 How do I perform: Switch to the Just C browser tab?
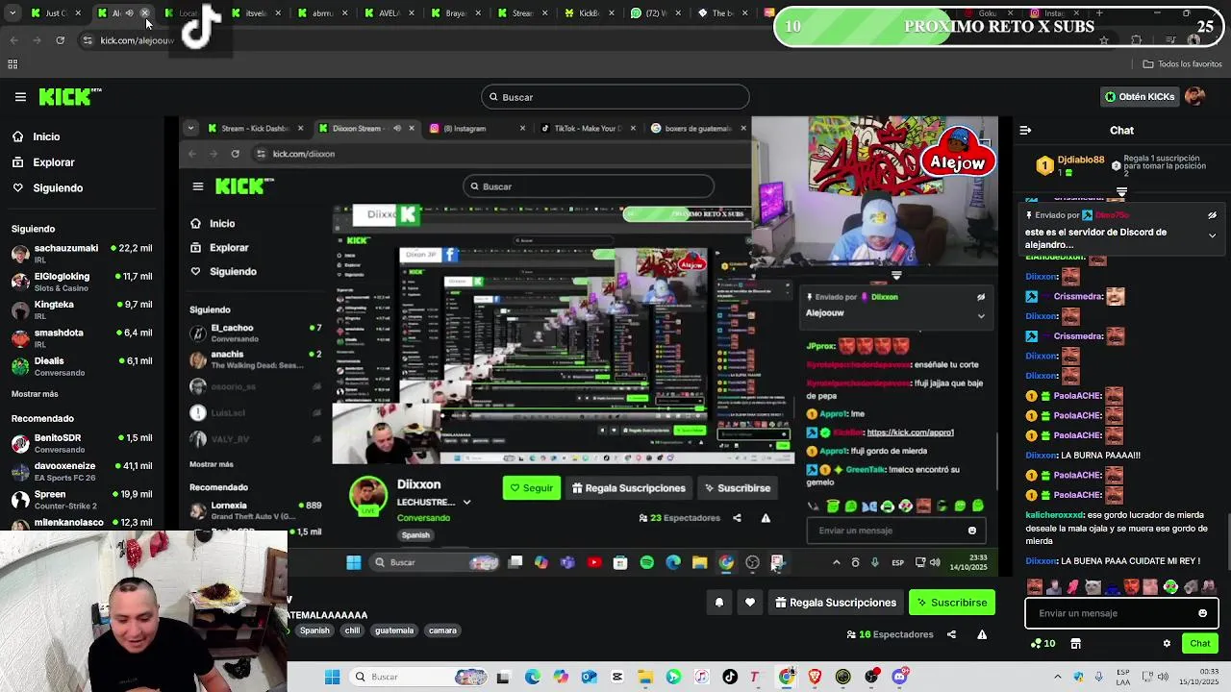56,13
